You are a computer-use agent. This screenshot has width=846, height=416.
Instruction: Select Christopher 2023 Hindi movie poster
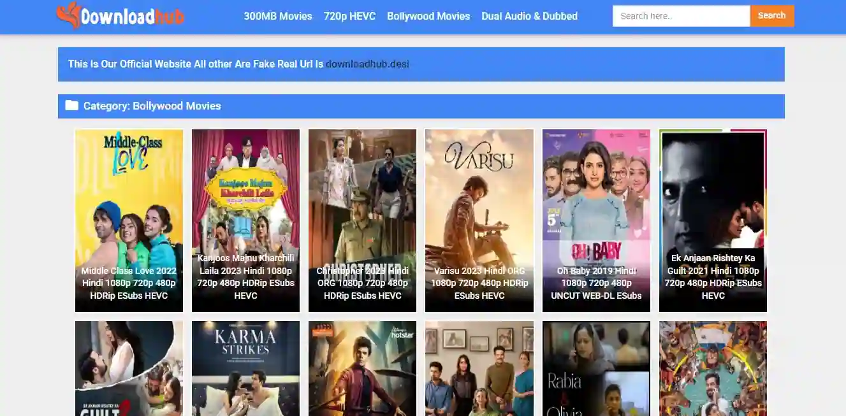[x=362, y=220]
